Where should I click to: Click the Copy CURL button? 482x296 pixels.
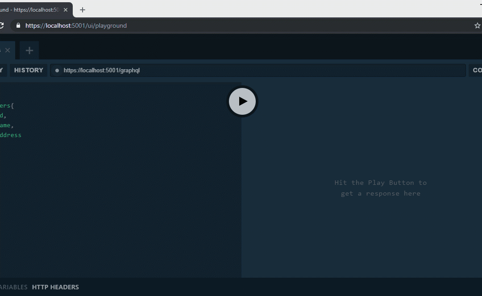coord(476,70)
